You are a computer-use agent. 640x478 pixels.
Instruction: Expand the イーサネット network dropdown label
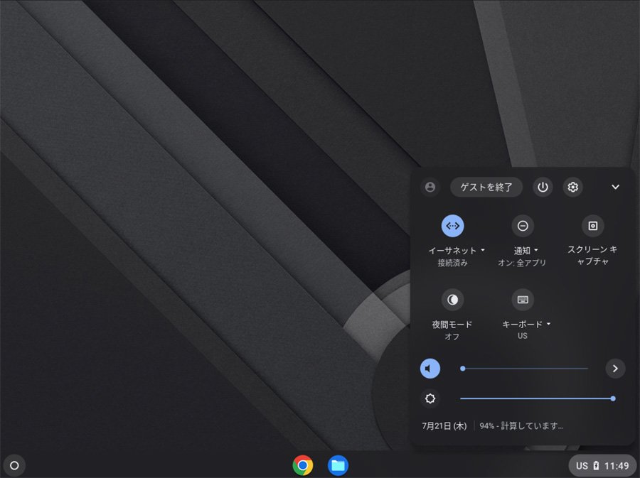(x=456, y=251)
